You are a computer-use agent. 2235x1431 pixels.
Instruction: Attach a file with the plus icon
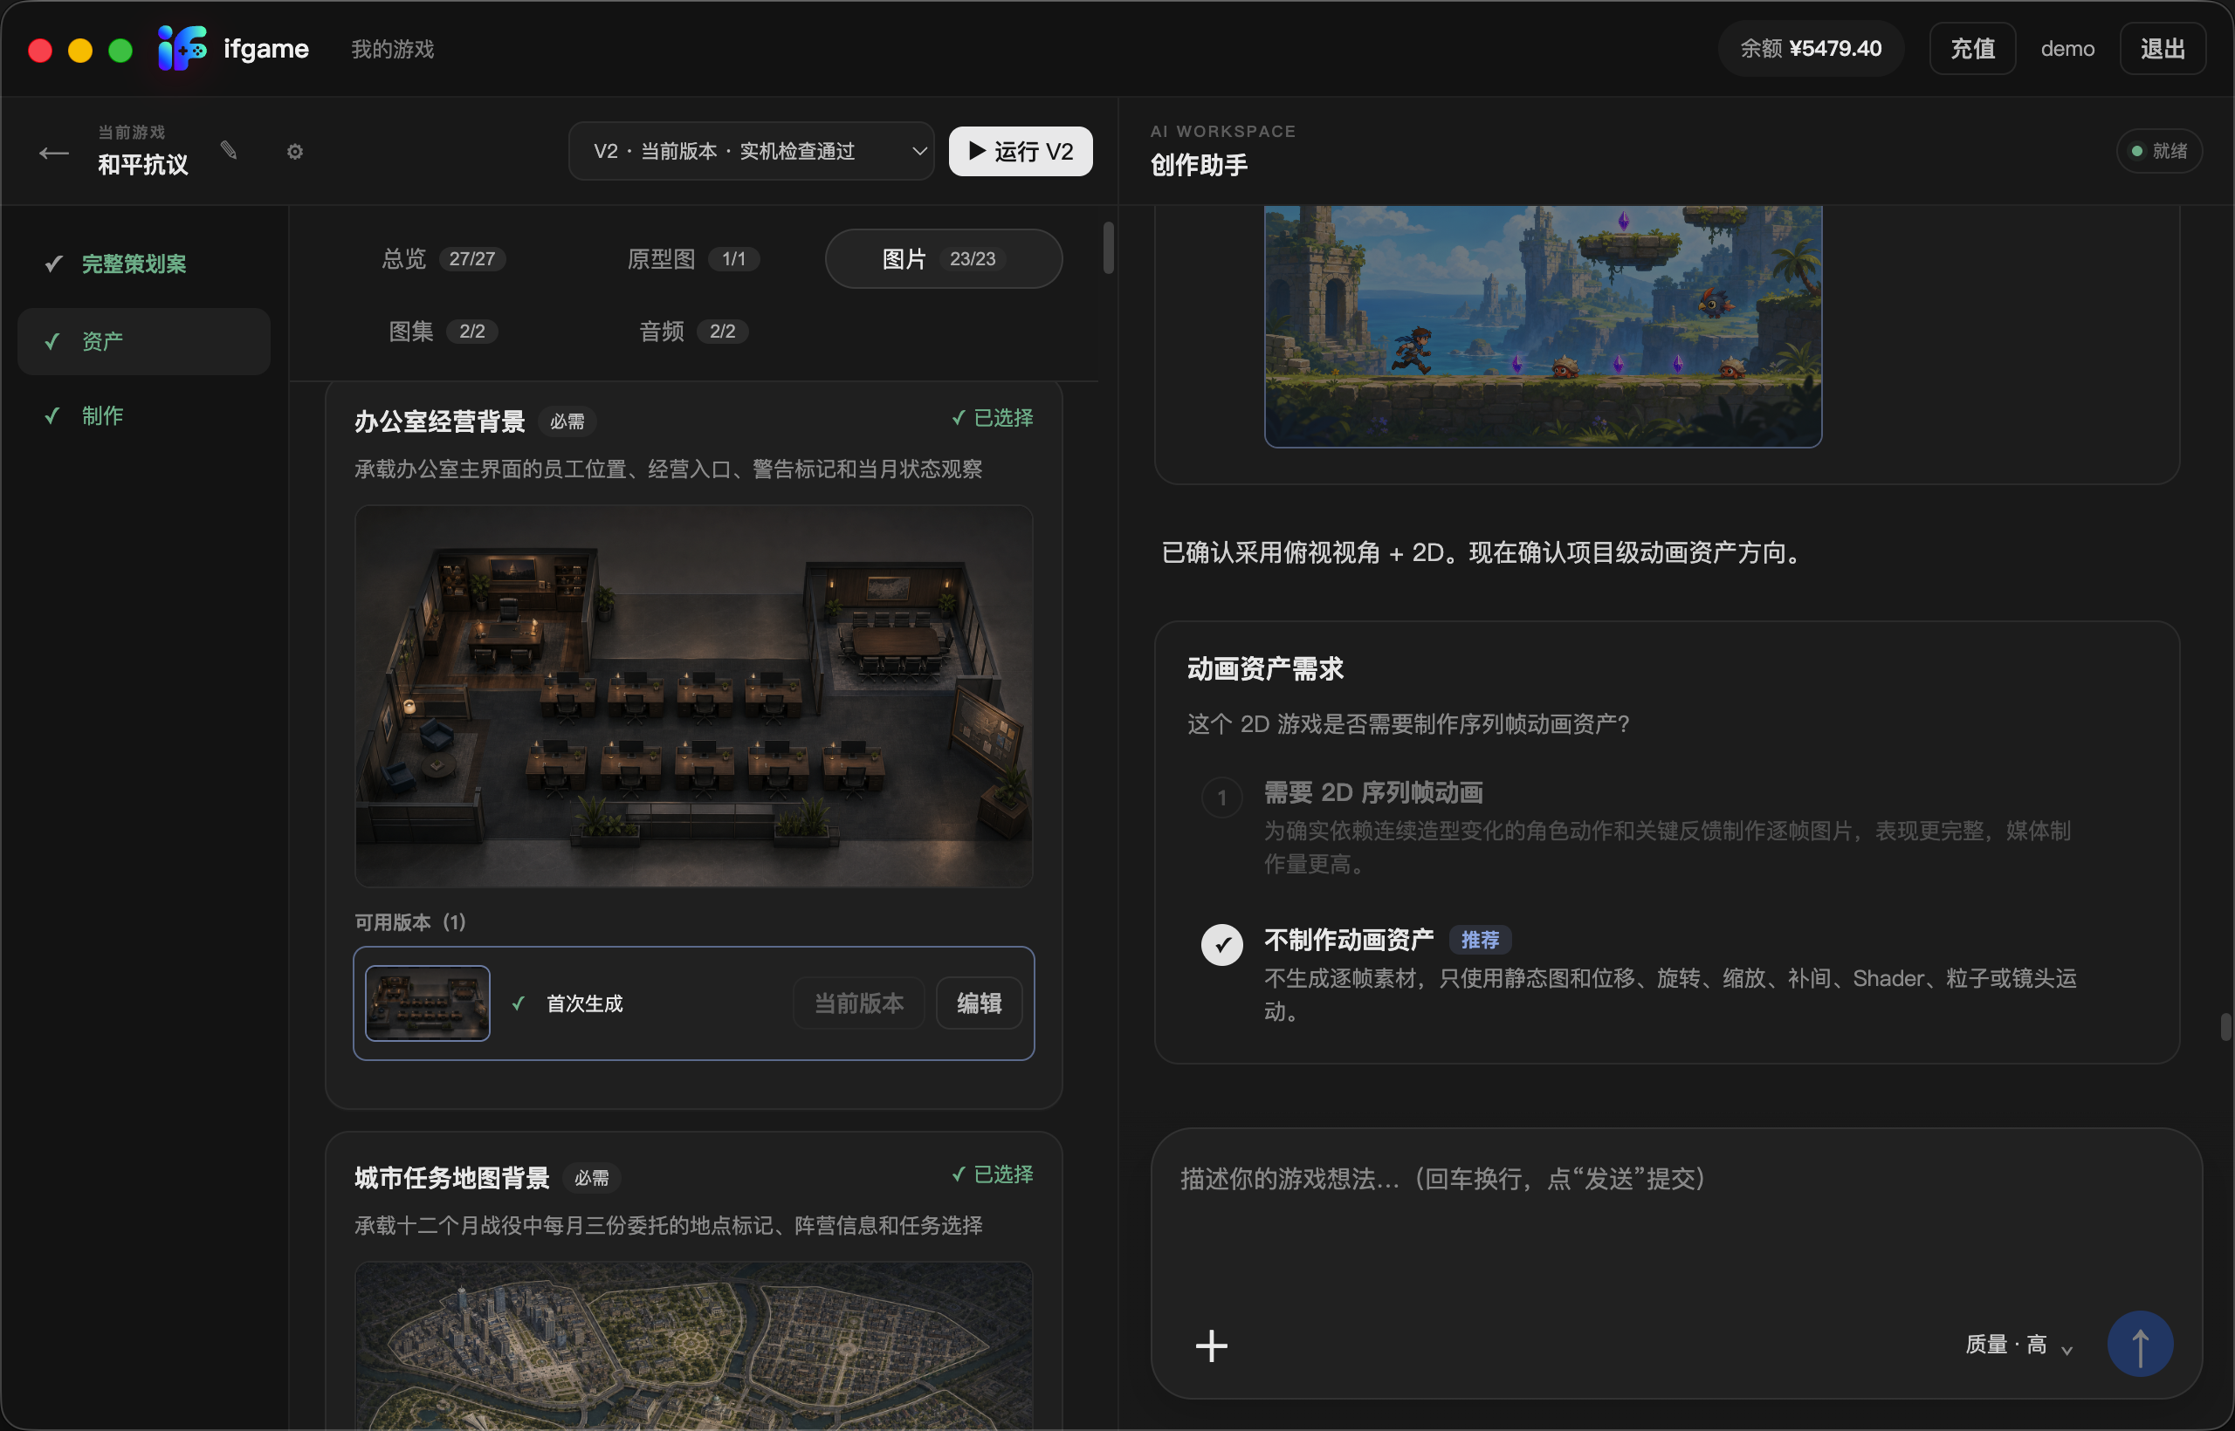pyautogui.click(x=1212, y=1345)
